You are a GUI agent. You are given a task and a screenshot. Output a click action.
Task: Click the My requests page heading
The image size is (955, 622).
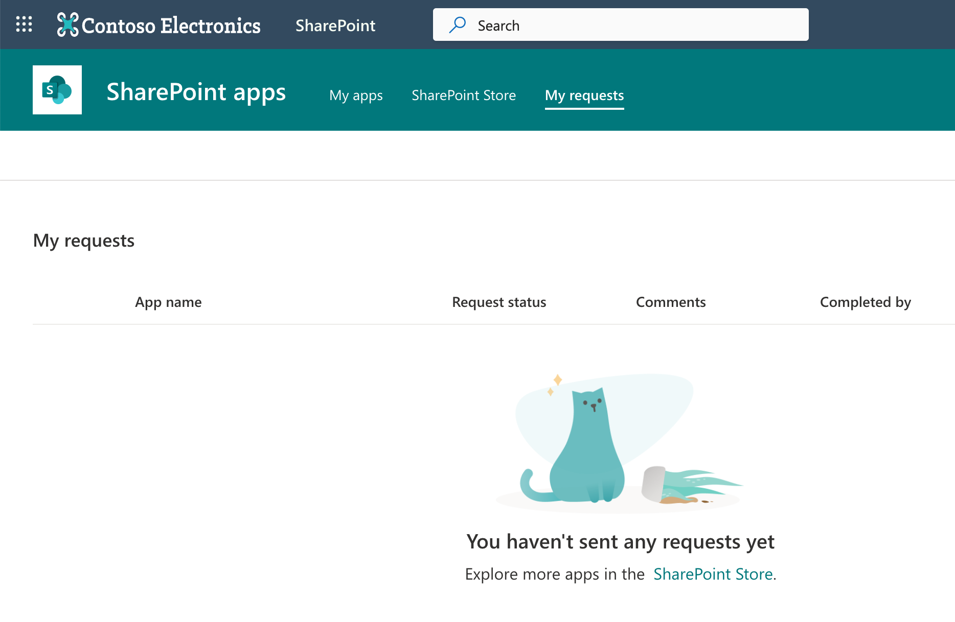pos(84,241)
